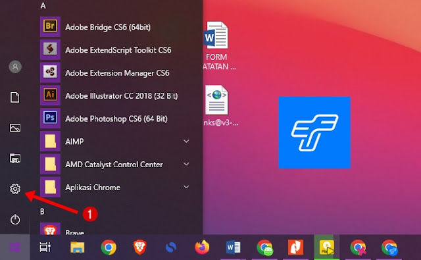This screenshot has height=260, width=421.
Task: Open Google Chrome from the taskbar
Action: pyautogui.click(x=109, y=247)
